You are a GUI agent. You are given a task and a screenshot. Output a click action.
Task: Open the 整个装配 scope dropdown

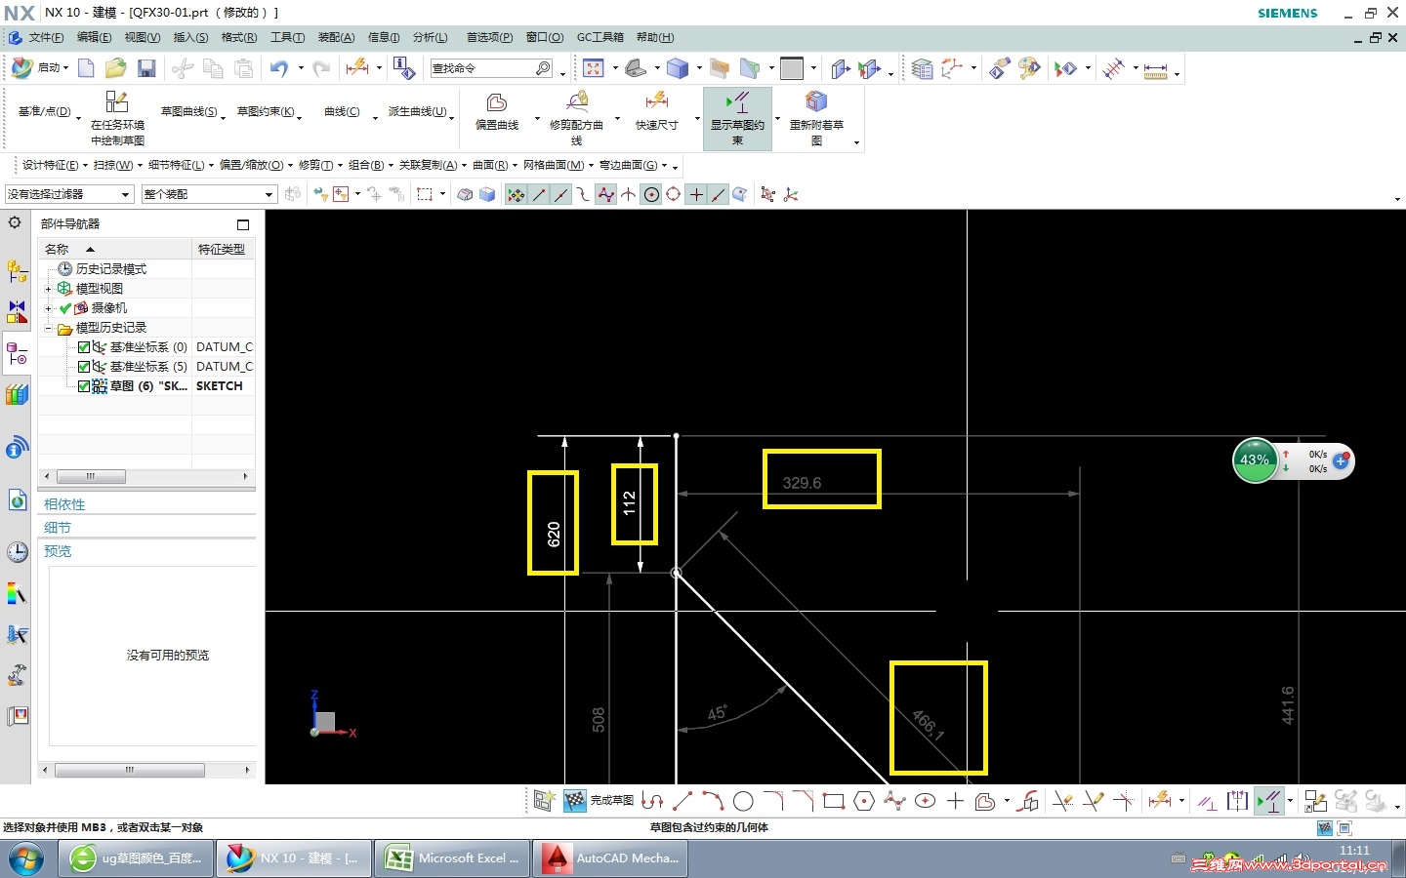209,194
